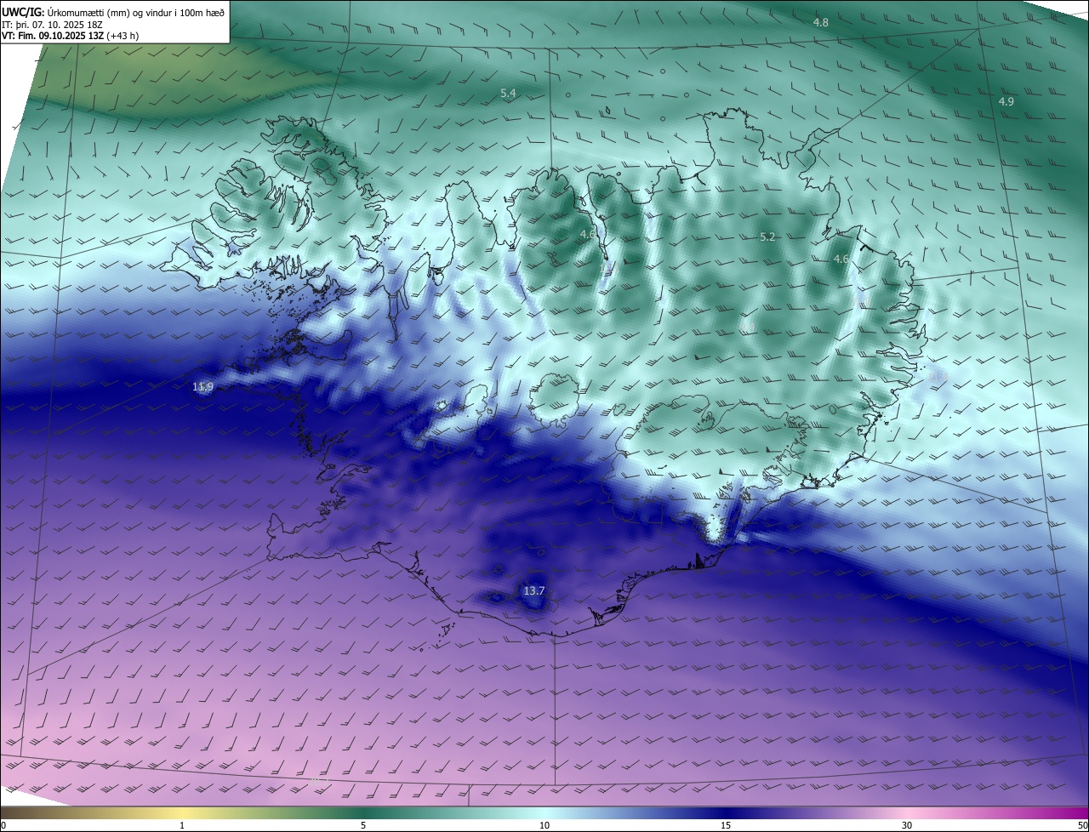Click the colorbar tick label '0'
Screen dimensions: 1089x832
[3, 825]
